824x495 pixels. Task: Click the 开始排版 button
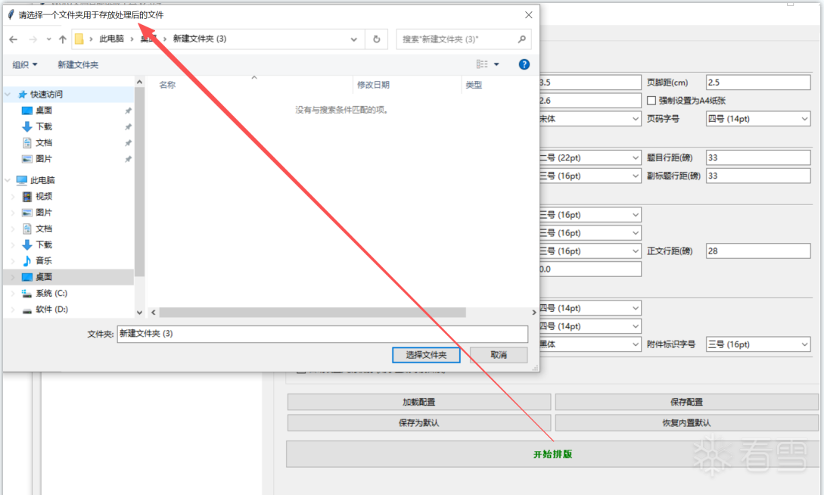point(552,454)
